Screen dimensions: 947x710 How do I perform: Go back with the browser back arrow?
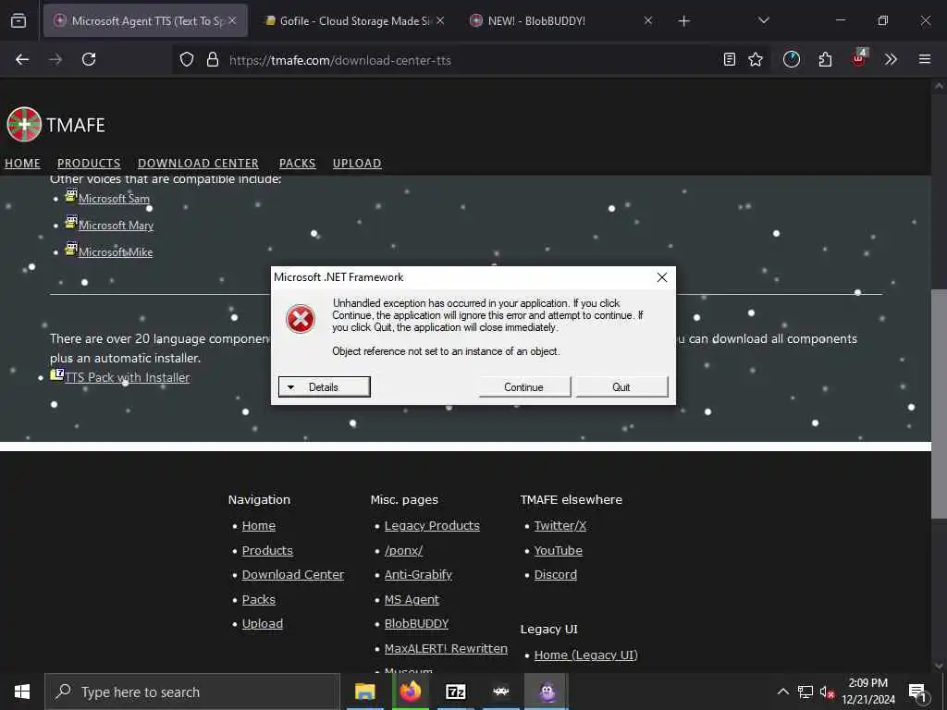(x=22, y=59)
